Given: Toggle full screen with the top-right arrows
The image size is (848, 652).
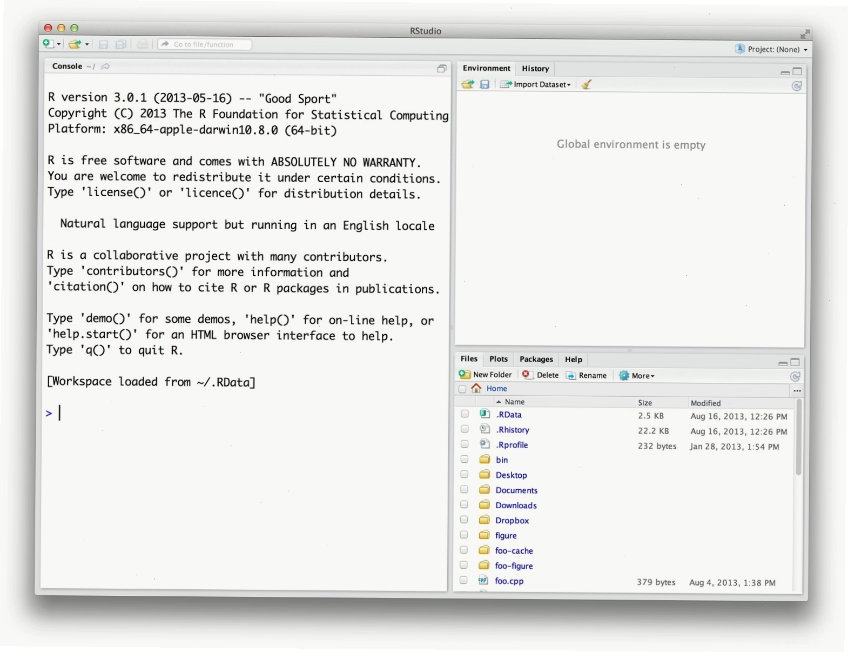Looking at the screenshot, I should tap(805, 34).
